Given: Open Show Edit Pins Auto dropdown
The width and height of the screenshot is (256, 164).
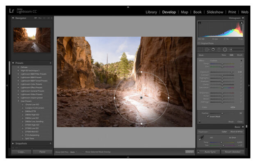Looking at the screenshot, I should tap(73, 152).
